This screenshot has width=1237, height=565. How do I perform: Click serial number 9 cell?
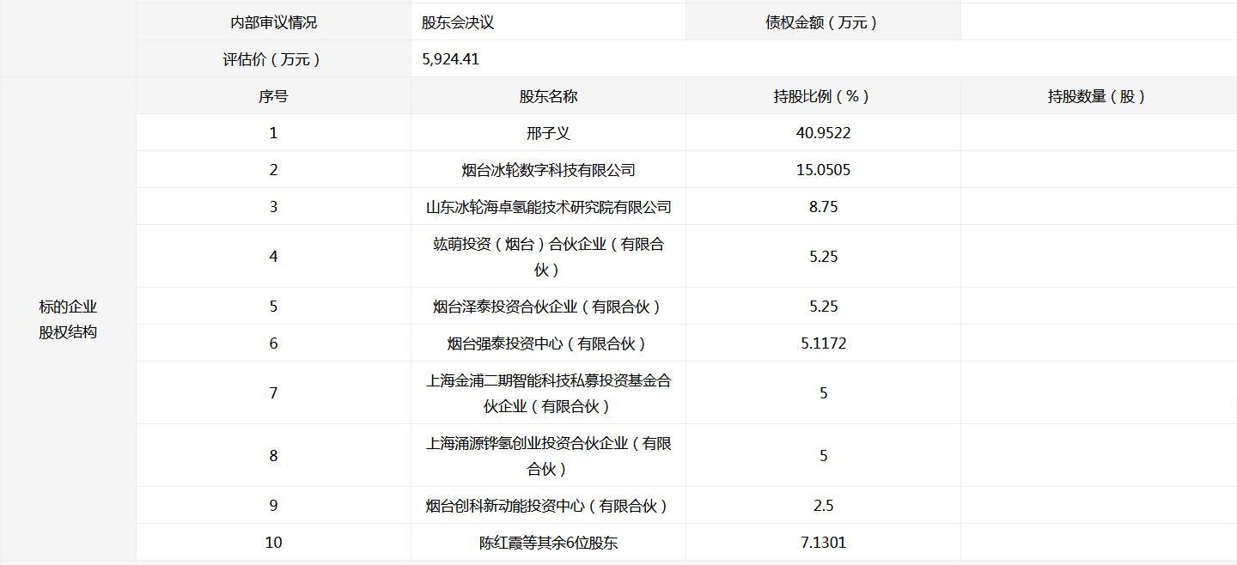click(273, 506)
